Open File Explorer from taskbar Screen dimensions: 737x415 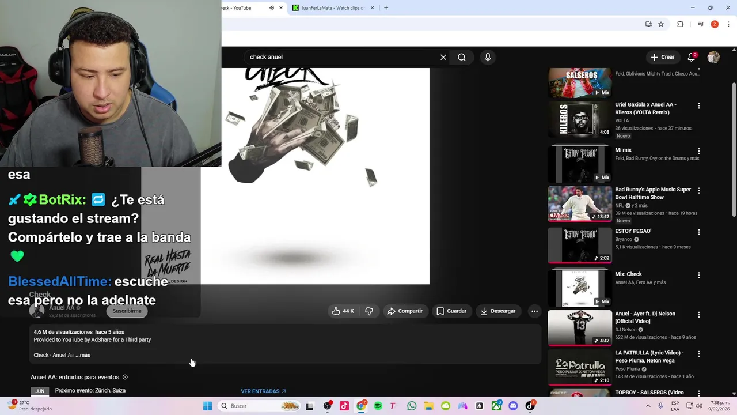(428, 406)
